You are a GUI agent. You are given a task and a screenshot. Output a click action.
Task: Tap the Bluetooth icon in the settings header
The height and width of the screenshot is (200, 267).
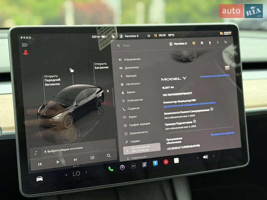click(x=218, y=42)
